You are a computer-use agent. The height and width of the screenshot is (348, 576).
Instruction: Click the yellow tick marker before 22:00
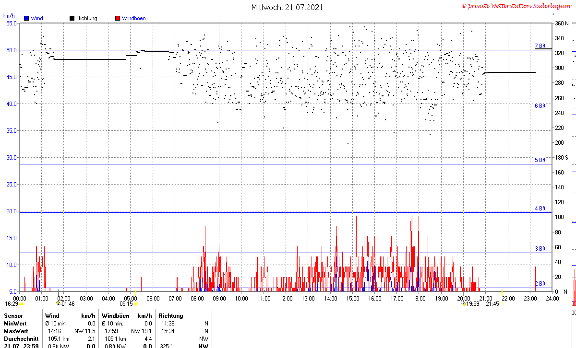pos(502,292)
